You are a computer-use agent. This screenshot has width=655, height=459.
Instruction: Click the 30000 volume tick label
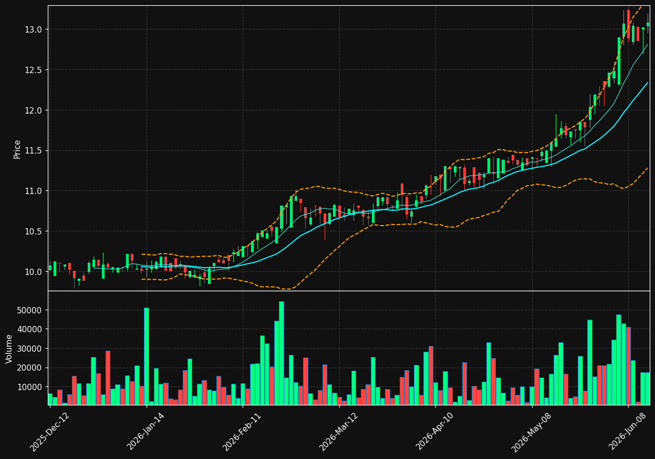(x=30, y=349)
